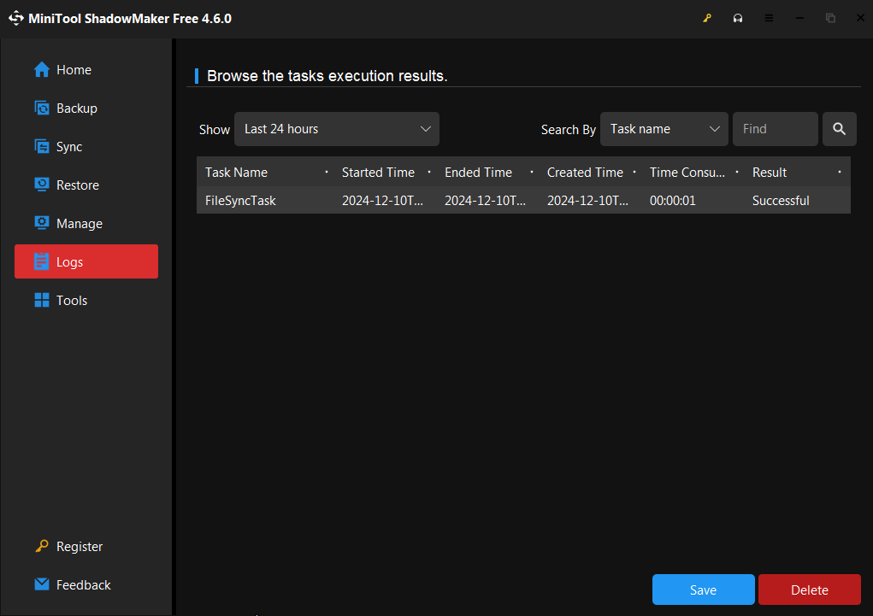Image resolution: width=873 pixels, height=616 pixels.
Task: Click the Register key icon in sidebar
Action: [42, 546]
